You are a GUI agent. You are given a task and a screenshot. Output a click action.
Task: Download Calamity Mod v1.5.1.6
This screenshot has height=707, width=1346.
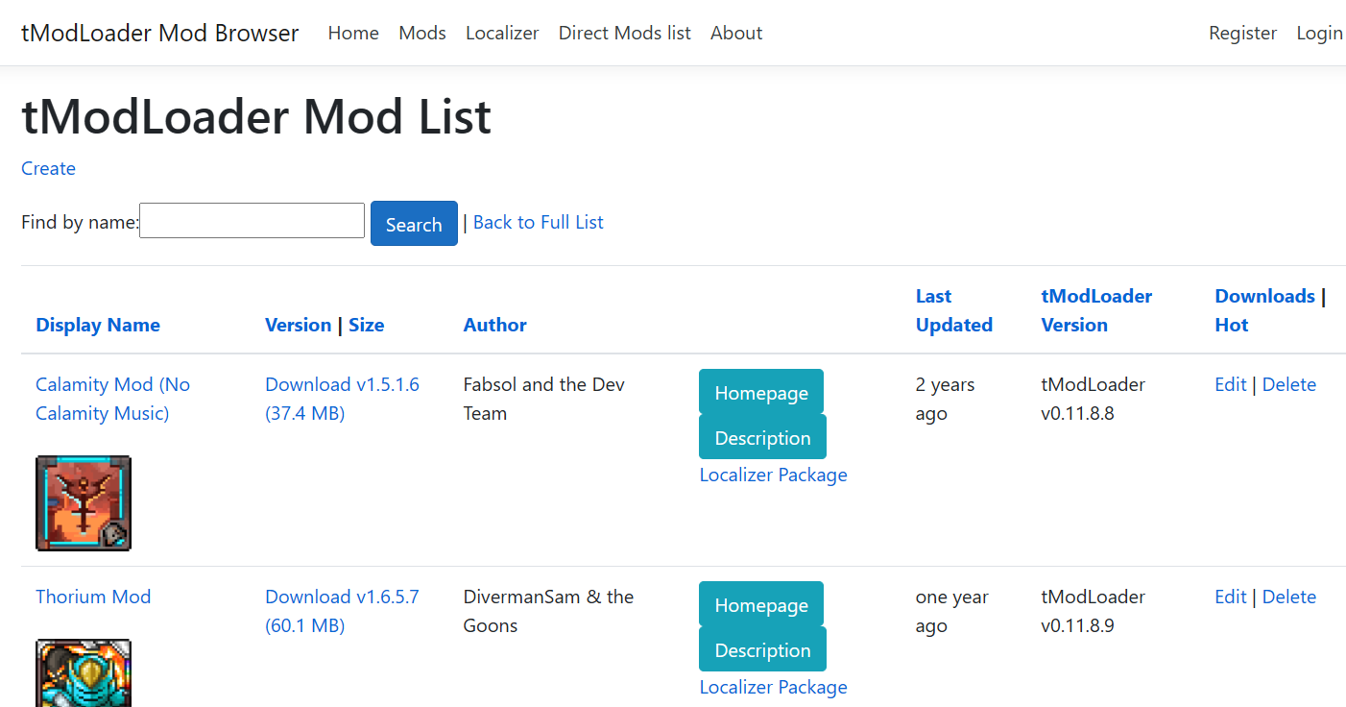coord(342,398)
